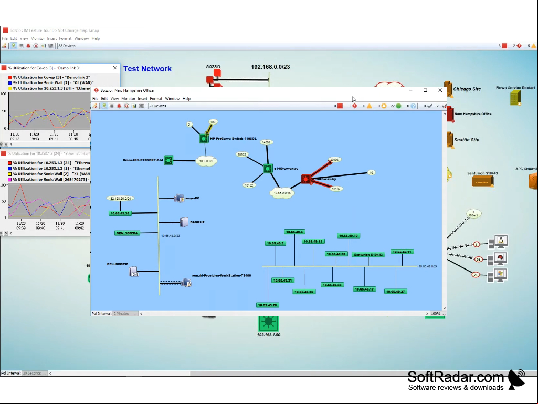
Task: Filter by alarm status orange triangle
Action: [369, 106]
